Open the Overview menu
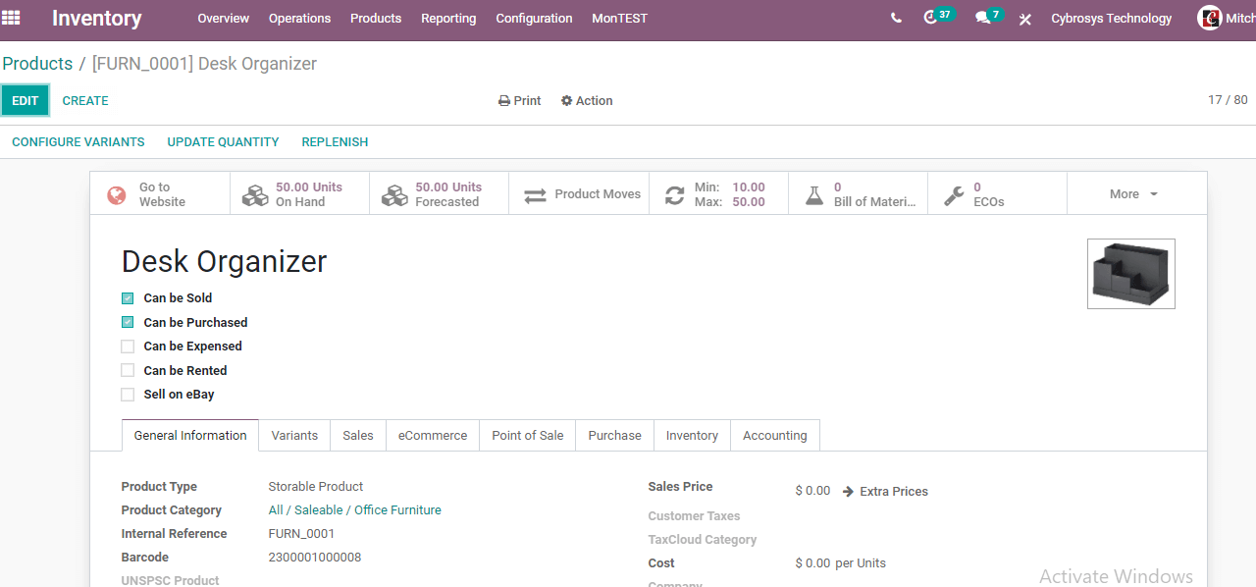This screenshot has height=587, width=1256. click(224, 19)
